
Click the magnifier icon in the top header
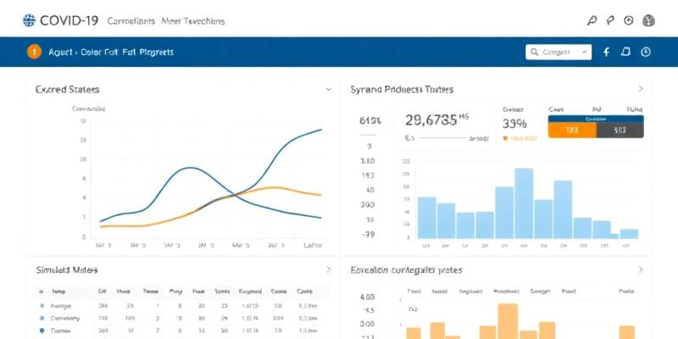[x=592, y=20]
